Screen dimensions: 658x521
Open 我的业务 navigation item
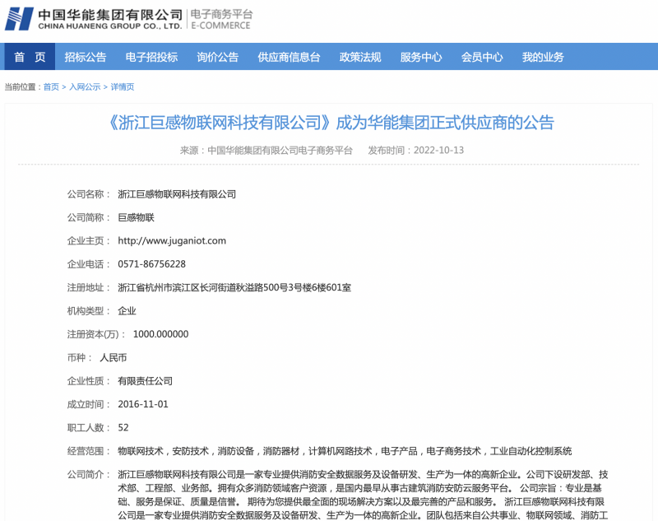[543, 57]
